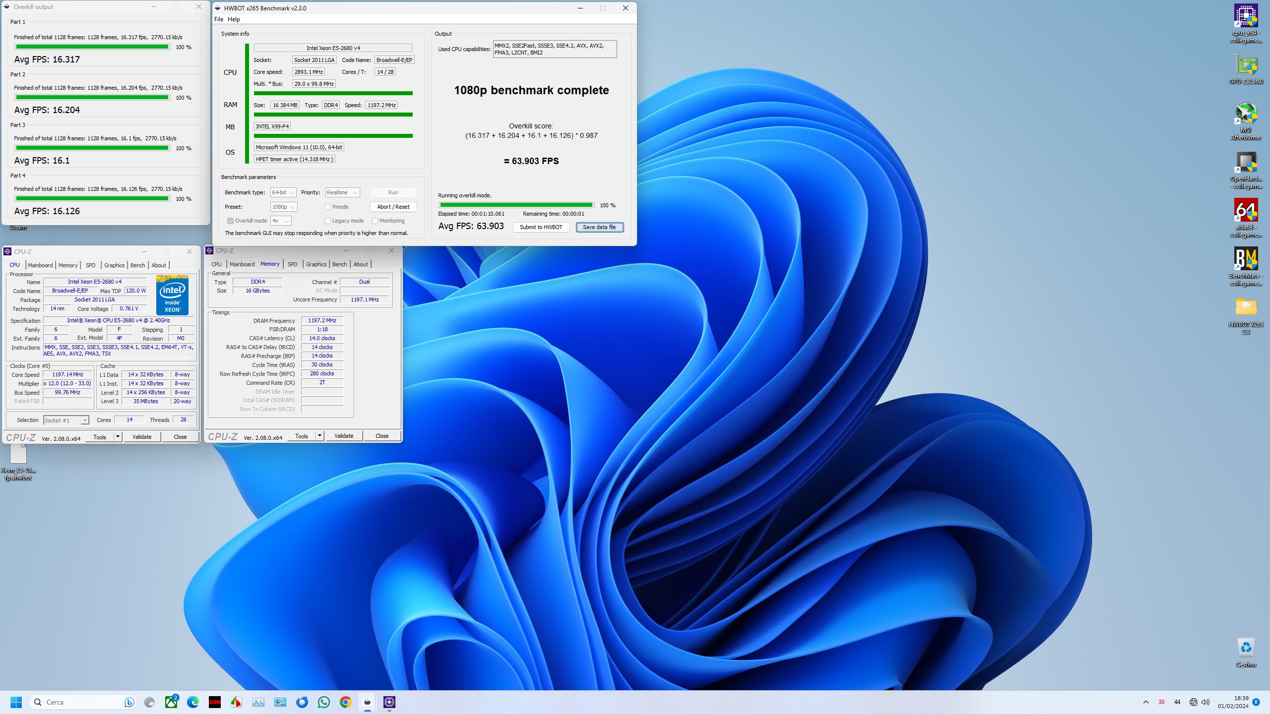This screenshot has height=714, width=1270.
Task: Open the Socket #1 selection dropdown in CPU-Z
Action: click(x=66, y=420)
